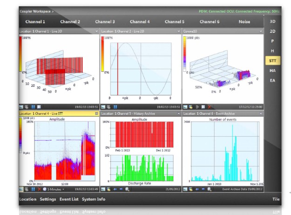Click the magnifier icon in Event Archive toolbar
Viewport: 291px width, 215px height.
(209, 189)
